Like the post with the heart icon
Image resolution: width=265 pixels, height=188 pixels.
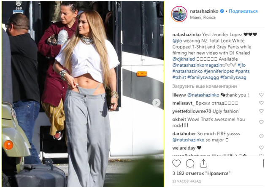[176, 164]
